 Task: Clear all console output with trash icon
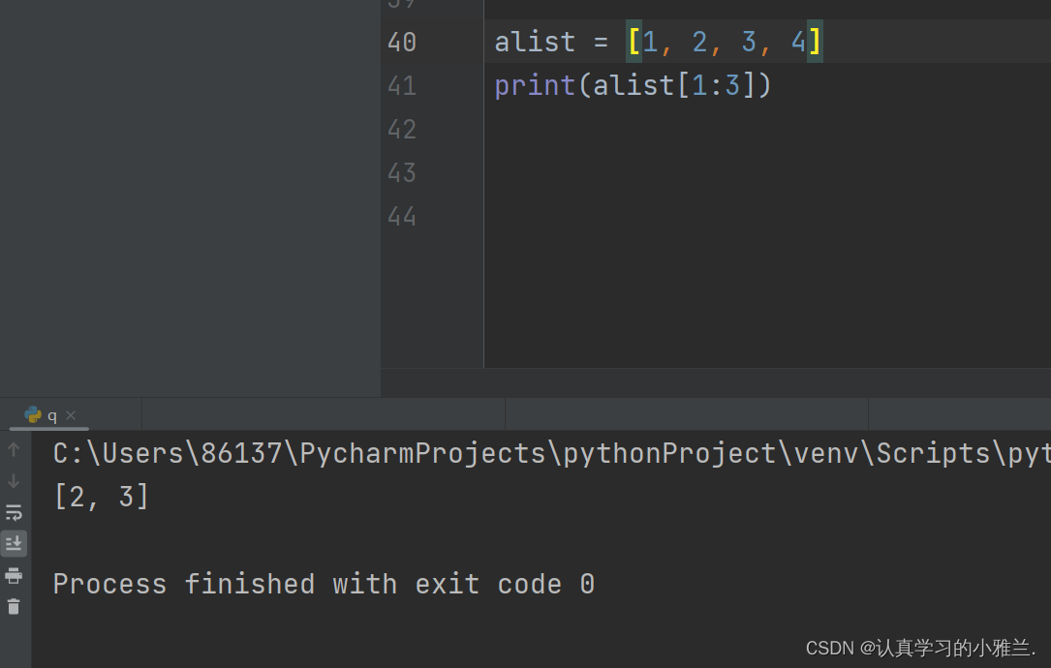[14, 607]
